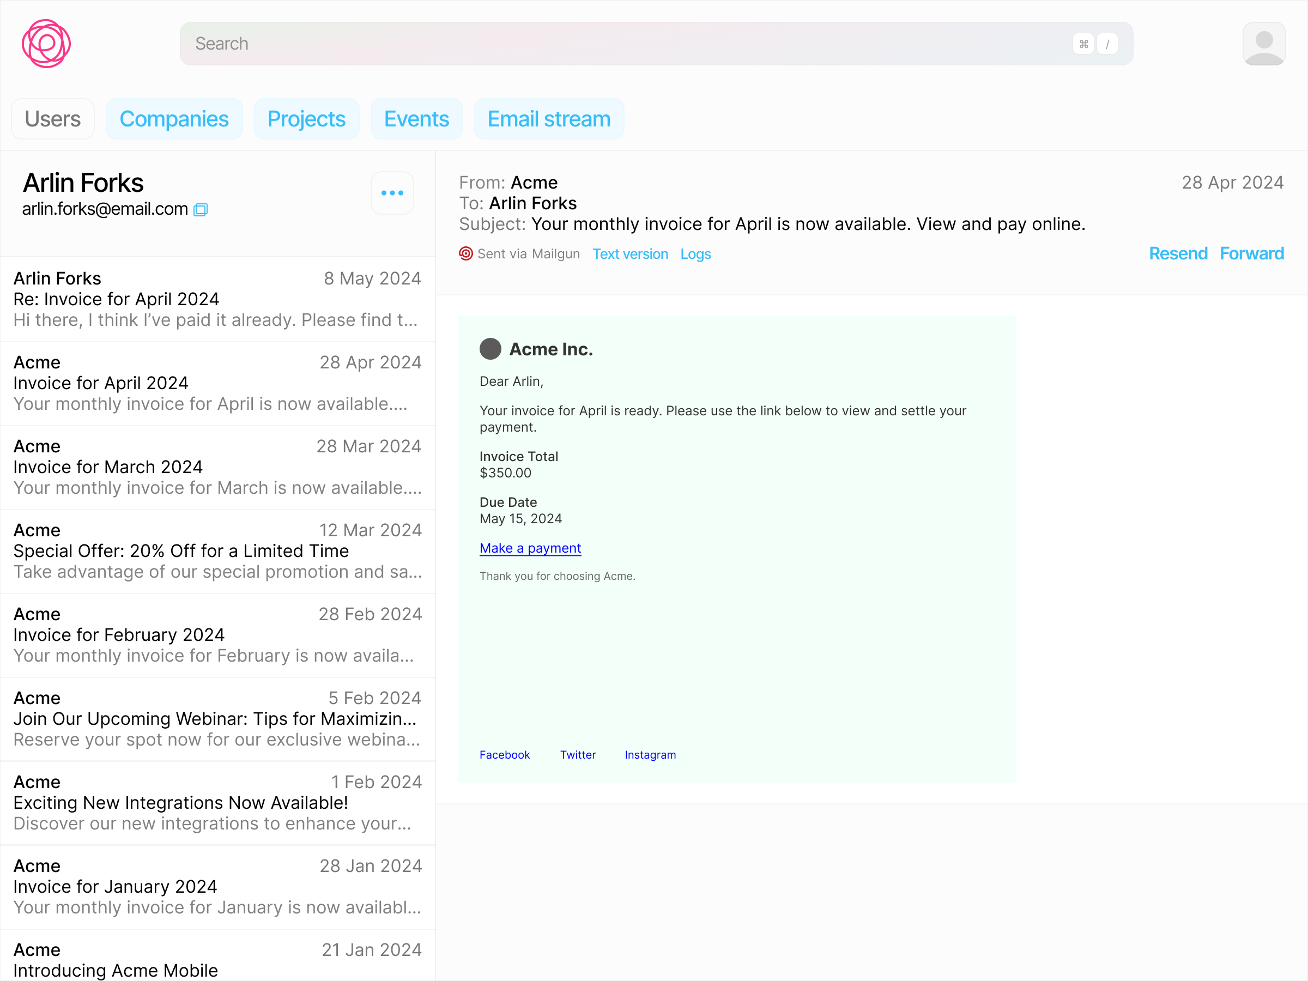Resend this email

[1177, 253]
